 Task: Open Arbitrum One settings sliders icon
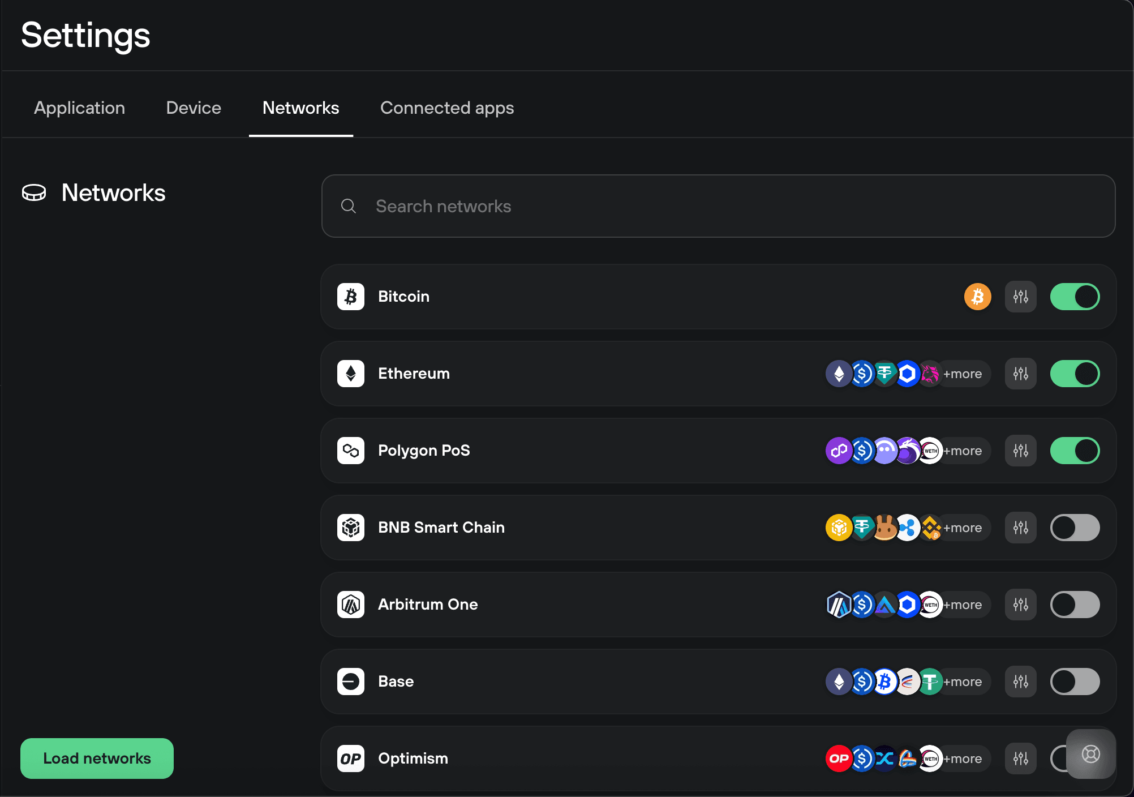1021,605
